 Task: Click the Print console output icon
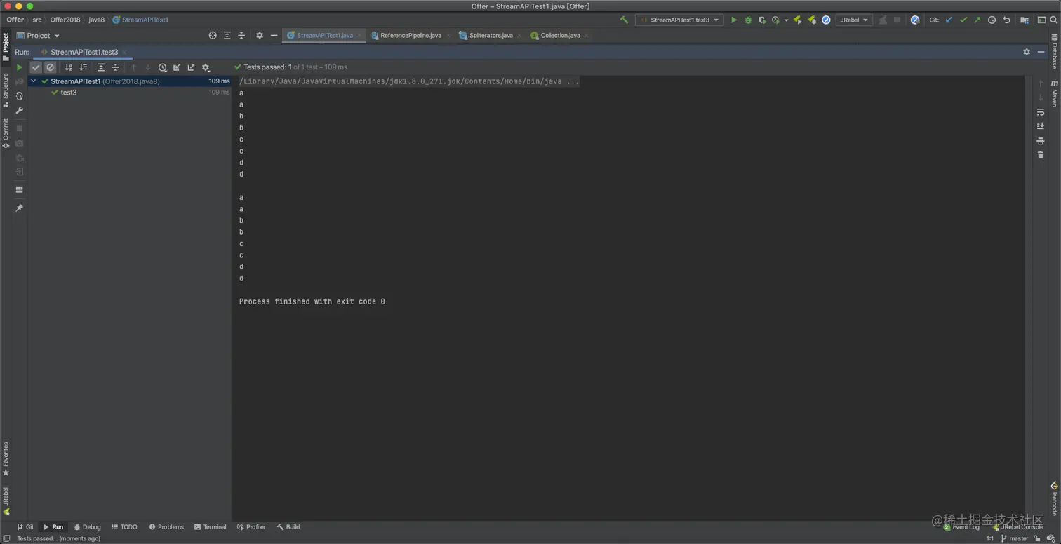[x=1041, y=141]
